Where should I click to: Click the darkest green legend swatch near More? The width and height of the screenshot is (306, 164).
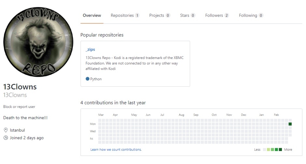tap(280, 149)
